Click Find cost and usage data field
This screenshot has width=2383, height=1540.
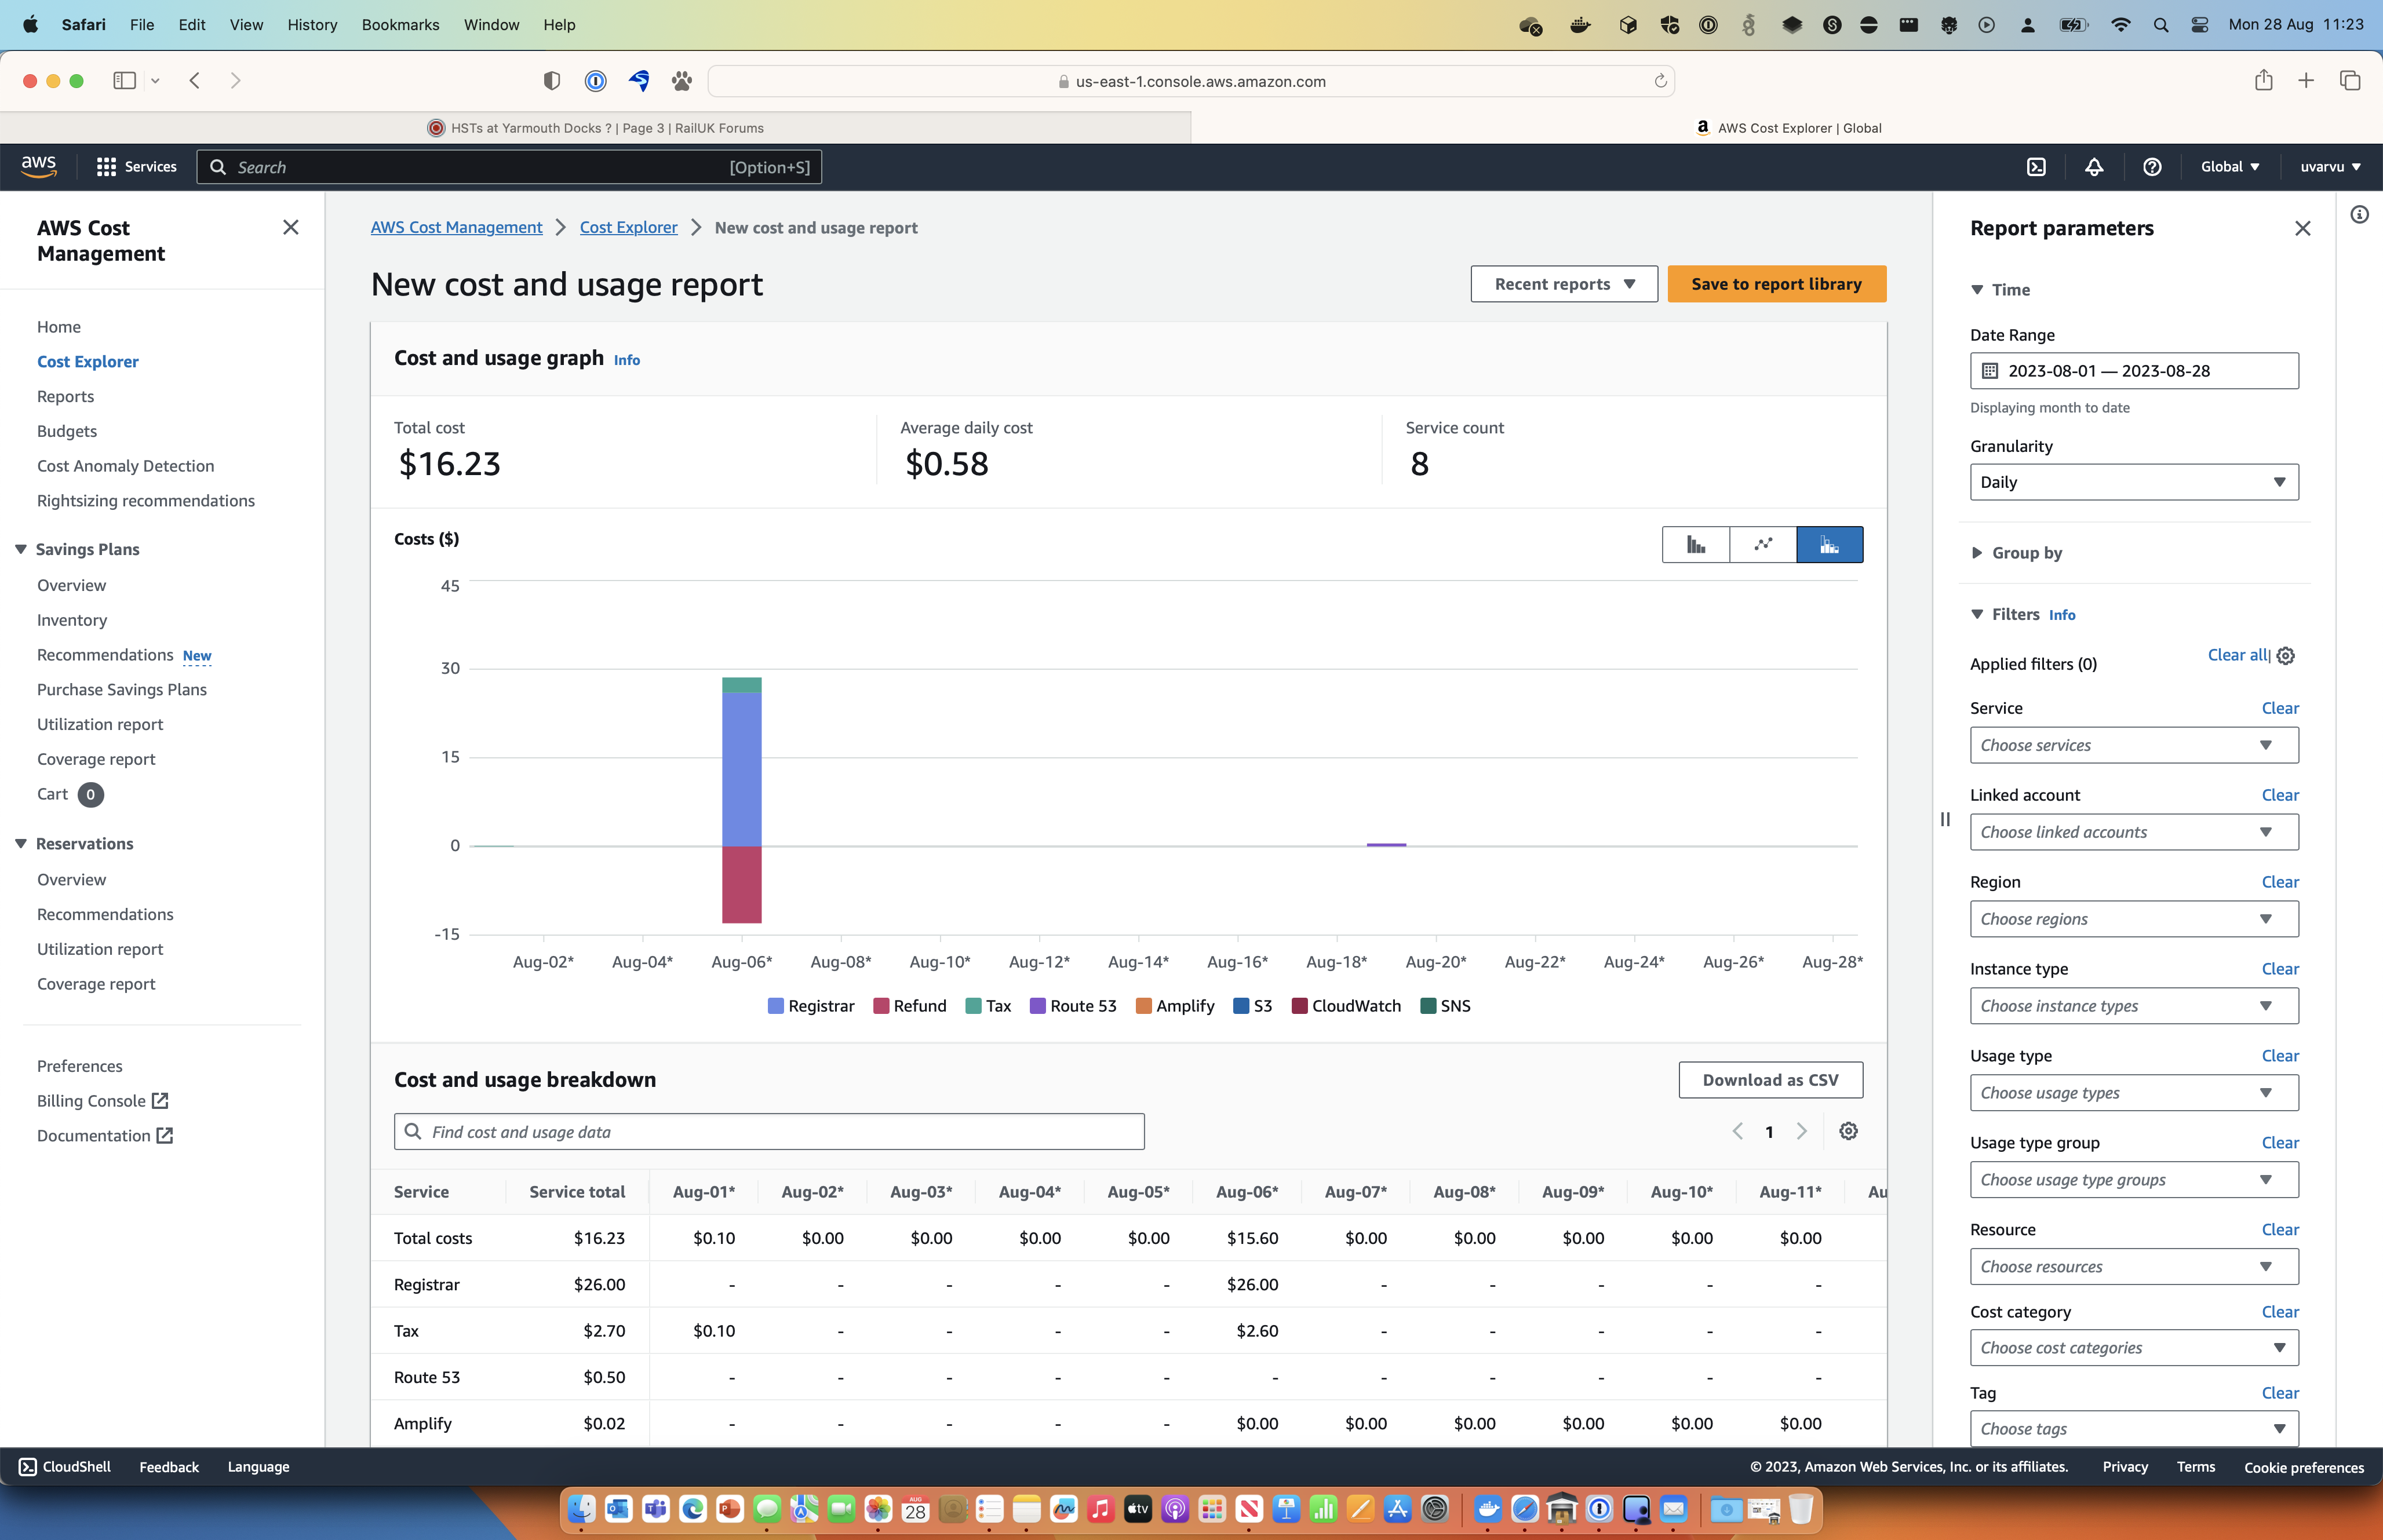click(769, 1132)
